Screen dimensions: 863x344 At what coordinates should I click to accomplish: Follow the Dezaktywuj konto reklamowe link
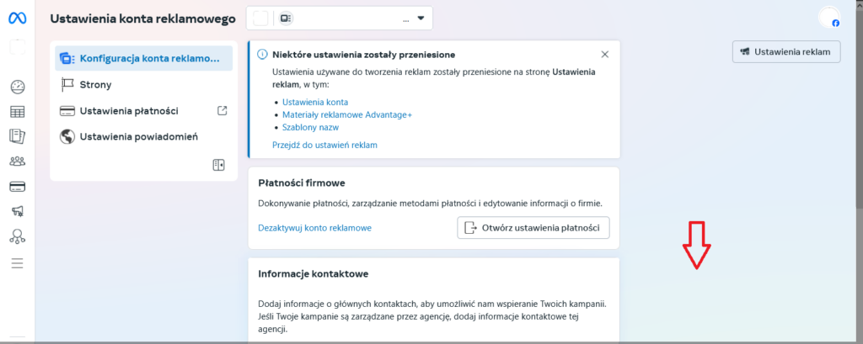pos(314,228)
